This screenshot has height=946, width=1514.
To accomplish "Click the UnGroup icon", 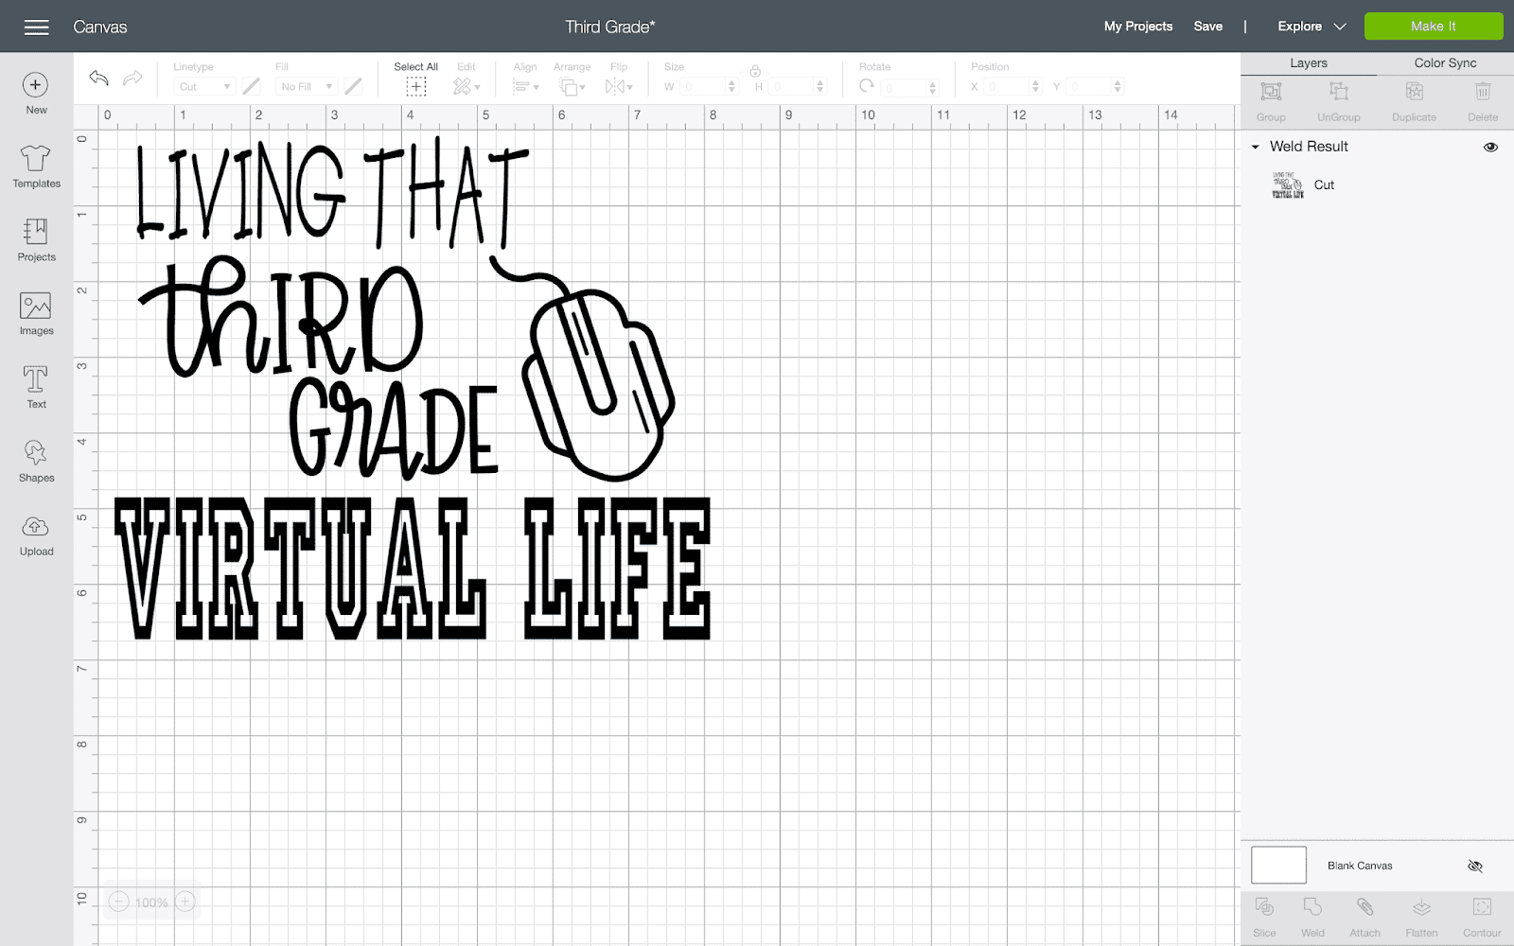I will tap(1338, 92).
